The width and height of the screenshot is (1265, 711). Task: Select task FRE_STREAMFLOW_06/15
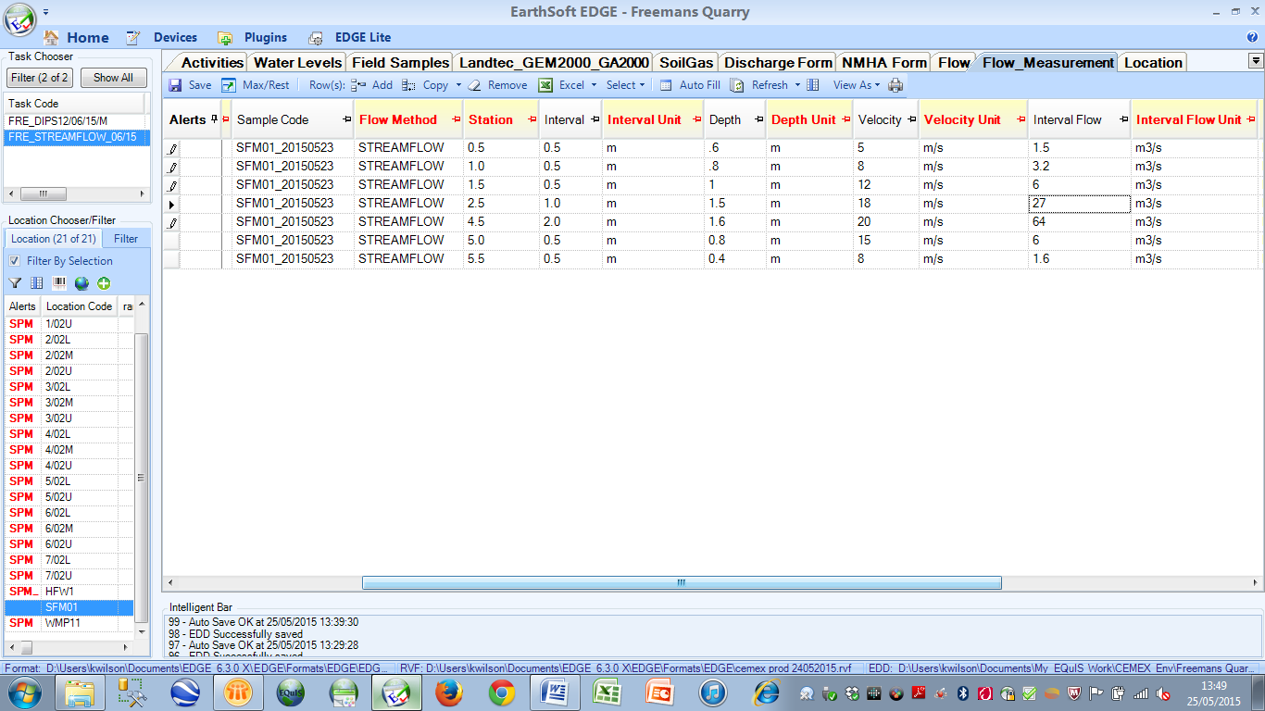point(77,137)
